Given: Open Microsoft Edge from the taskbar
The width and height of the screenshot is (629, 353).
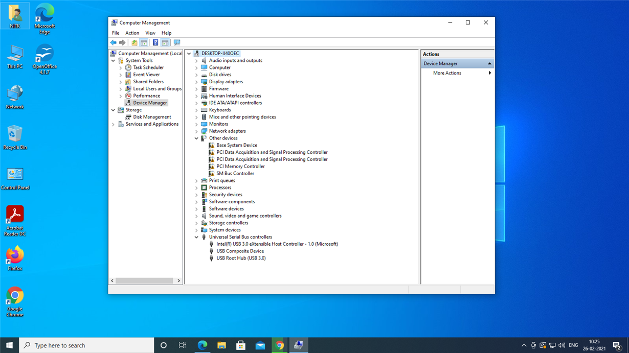Looking at the screenshot, I should [203, 345].
